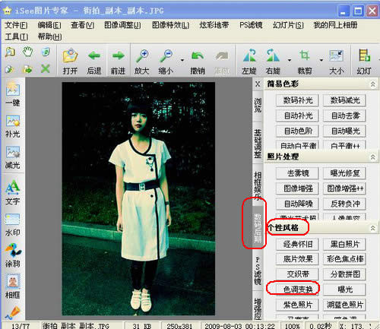Select the 涂鸦 doodle tool icon
Viewport: 380px width, 329px height.
coord(13,250)
